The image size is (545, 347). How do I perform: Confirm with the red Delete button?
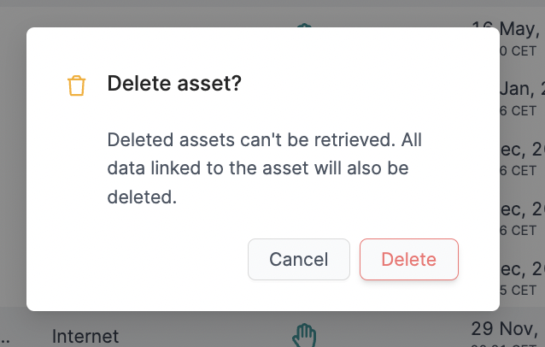click(409, 259)
